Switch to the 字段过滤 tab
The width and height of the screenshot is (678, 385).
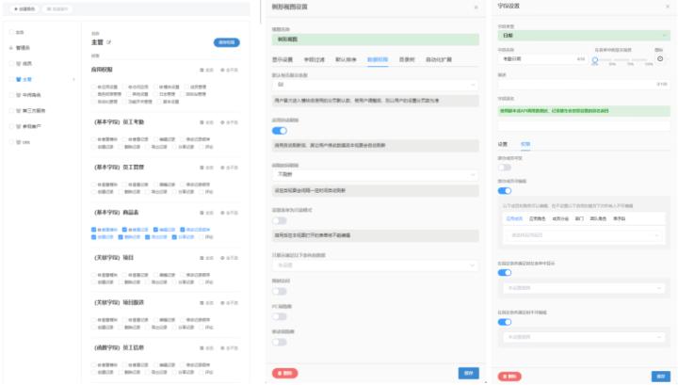tap(315, 59)
